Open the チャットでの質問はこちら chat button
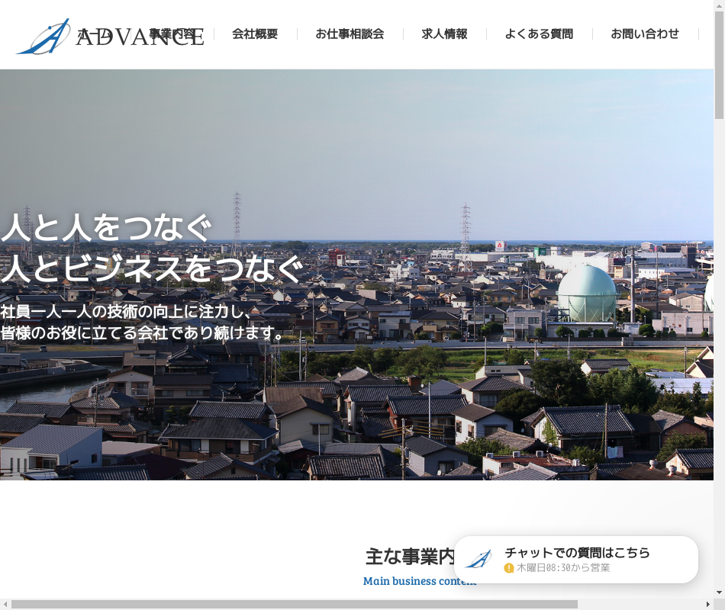This screenshot has width=725, height=610. 577,553
